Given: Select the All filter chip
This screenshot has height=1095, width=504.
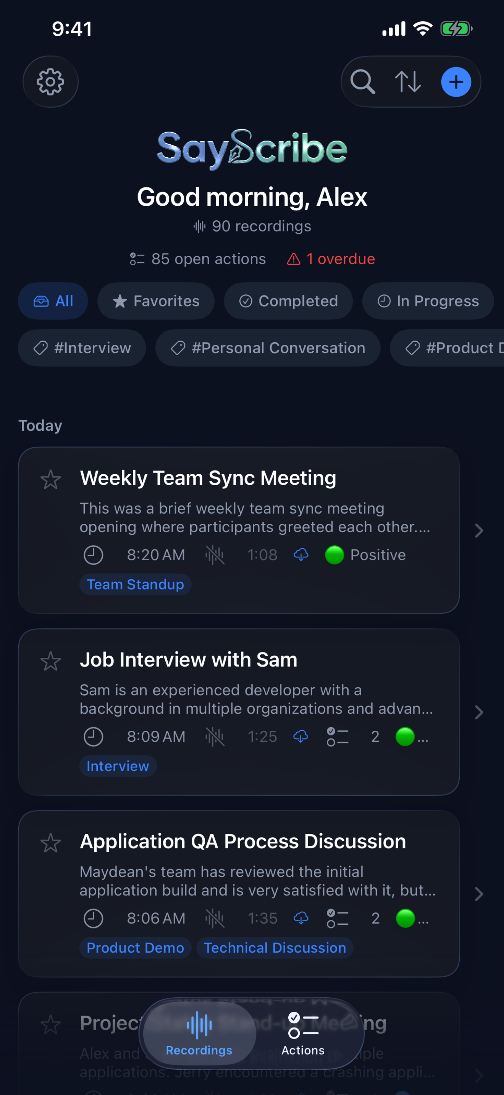Looking at the screenshot, I should [53, 301].
